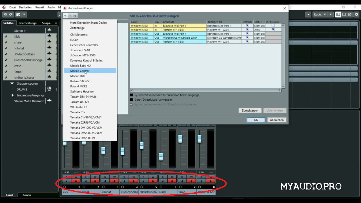The height and width of the screenshot is (203, 361).
Task: Click the monitor speaker button on channel 7
Action: pos(182,181)
